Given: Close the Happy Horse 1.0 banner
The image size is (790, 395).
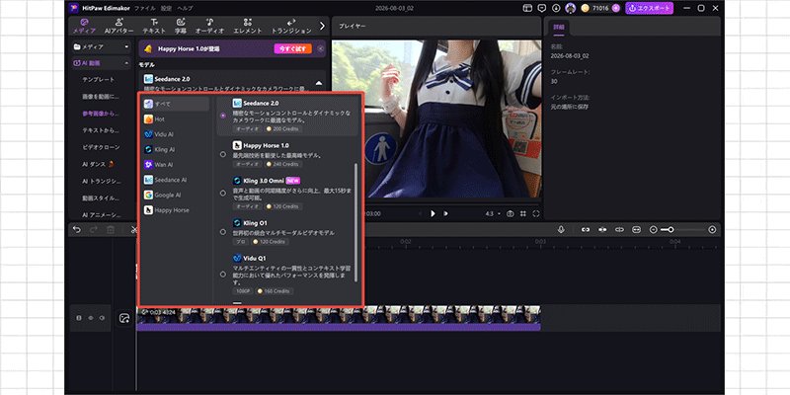Looking at the screenshot, I should [x=321, y=48].
